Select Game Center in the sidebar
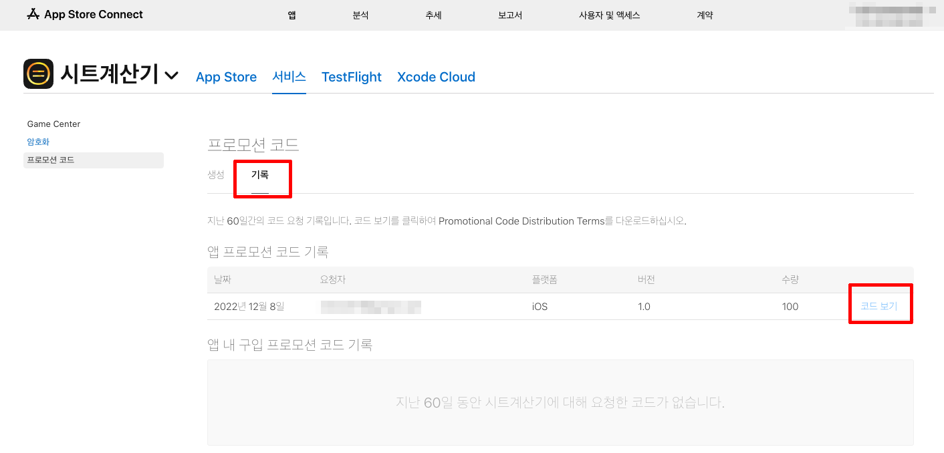The width and height of the screenshot is (944, 453). coord(53,124)
